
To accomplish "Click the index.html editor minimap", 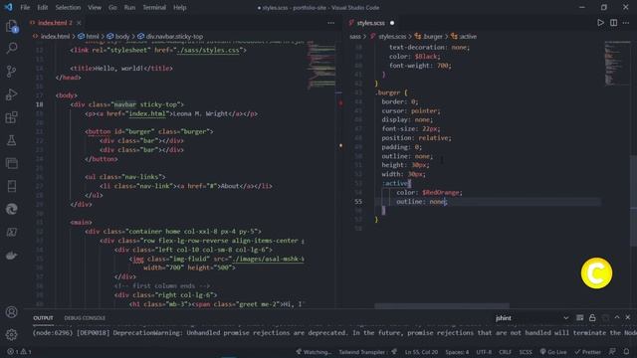I will coord(320,65).
